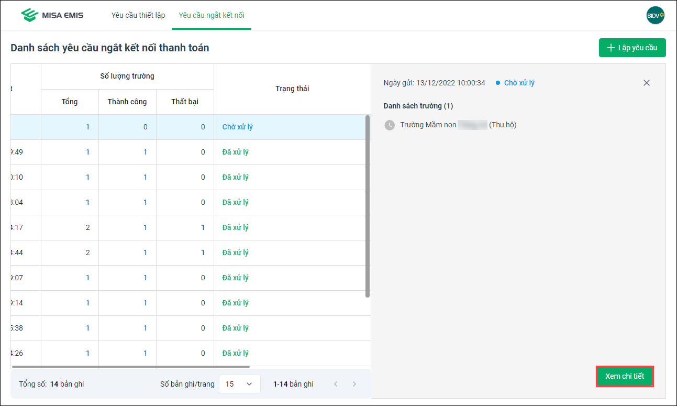Click the Số lượng trường column header
This screenshot has height=406, width=677.
[127, 76]
